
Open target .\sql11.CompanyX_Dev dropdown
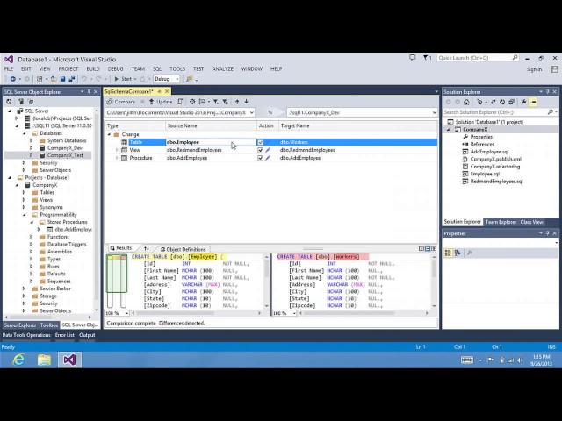click(434, 112)
